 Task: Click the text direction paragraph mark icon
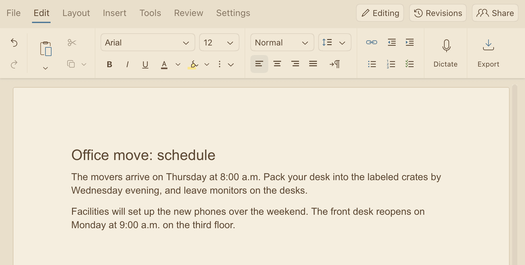coord(335,64)
